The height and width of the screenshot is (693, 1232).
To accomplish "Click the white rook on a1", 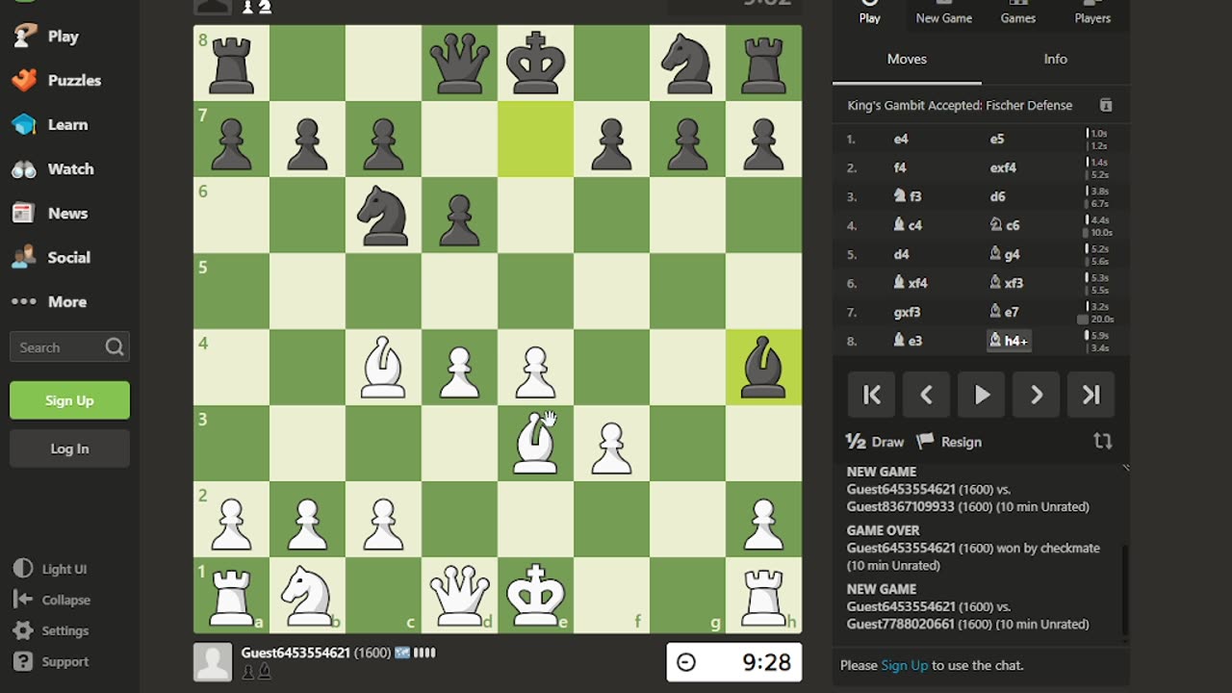I will click(x=231, y=595).
